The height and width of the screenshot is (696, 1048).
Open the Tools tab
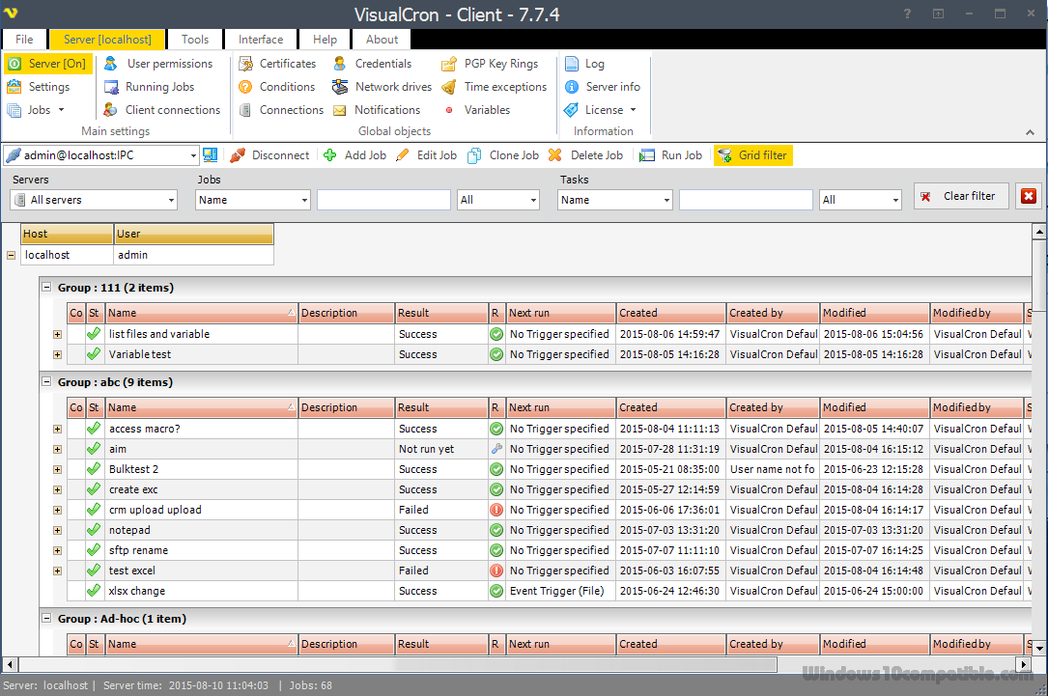point(195,40)
